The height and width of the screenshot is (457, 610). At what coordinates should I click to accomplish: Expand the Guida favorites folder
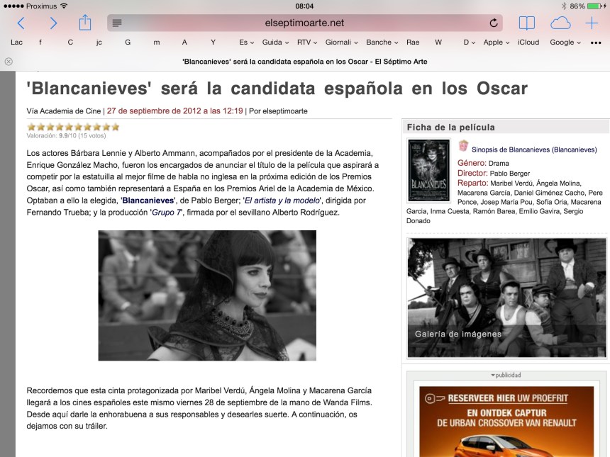[x=274, y=43]
